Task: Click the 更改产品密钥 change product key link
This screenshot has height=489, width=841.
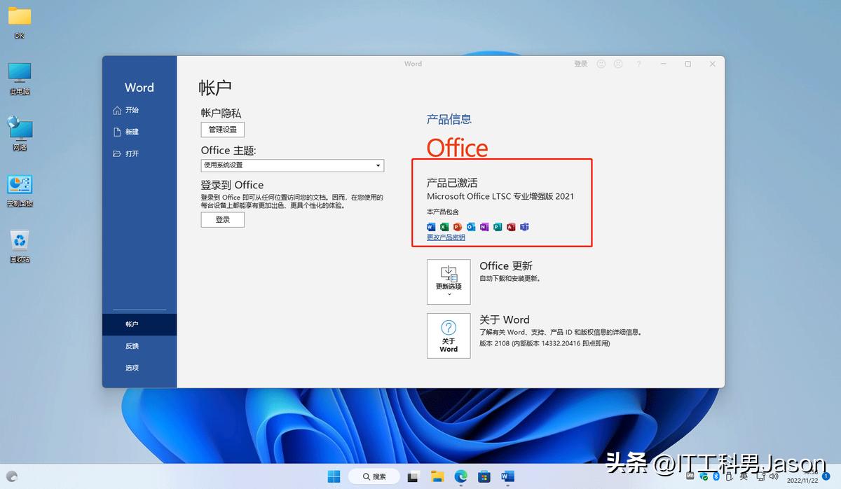Action: click(x=446, y=237)
